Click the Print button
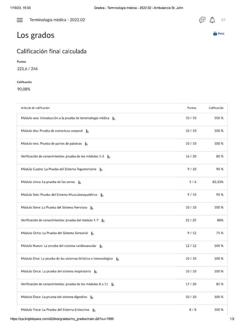 click(219, 34)
